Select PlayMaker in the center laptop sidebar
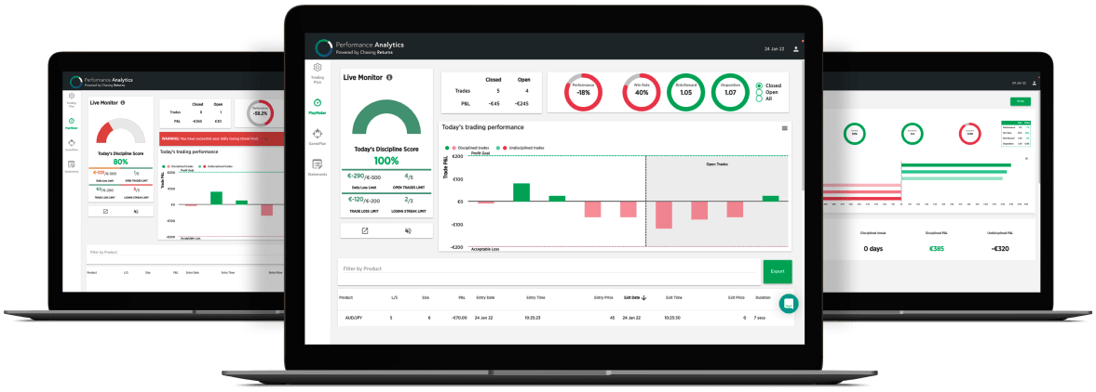The image size is (1096, 392). tap(318, 105)
